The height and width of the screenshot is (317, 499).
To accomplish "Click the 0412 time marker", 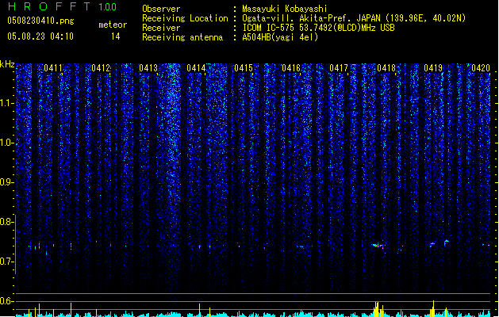I will pyautogui.click(x=101, y=68).
